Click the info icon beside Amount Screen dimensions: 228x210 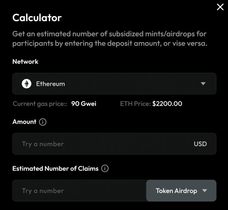tap(43, 122)
